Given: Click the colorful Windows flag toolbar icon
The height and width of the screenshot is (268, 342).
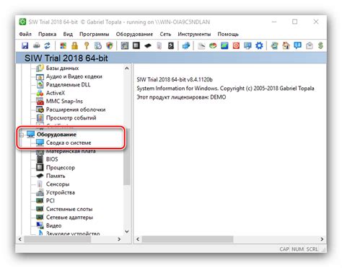Looking at the screenshot, I should [x=63, y=45].
